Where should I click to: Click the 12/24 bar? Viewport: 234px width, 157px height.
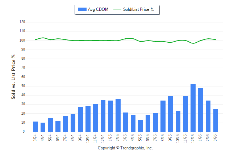click(103, 116)
